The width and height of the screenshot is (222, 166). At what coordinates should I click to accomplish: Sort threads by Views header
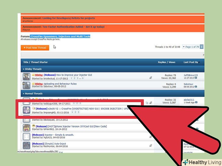172,62
